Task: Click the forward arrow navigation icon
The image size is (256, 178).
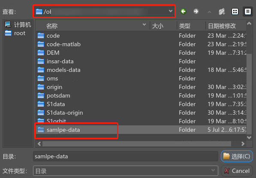Action: coord(196,12)
